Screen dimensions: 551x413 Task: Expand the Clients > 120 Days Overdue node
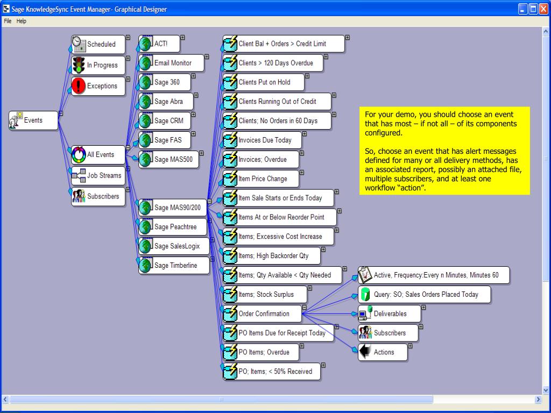[x=326, y=56]
